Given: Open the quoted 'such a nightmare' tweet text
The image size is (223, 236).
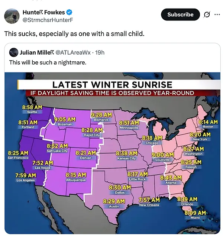Looking at the screenshot, I should [48, 62].
